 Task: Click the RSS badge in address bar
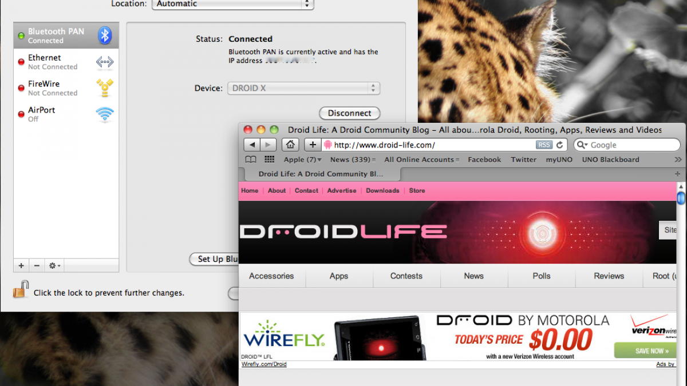(544, 145)
